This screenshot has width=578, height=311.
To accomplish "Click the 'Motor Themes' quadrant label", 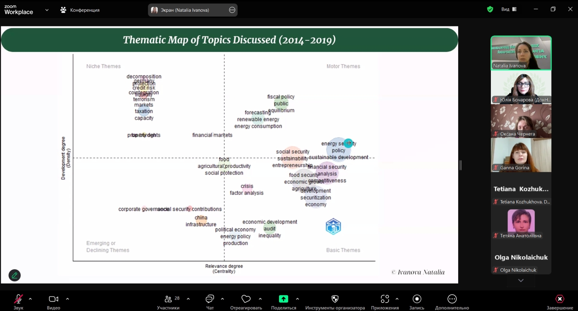I will pos(343,66).
